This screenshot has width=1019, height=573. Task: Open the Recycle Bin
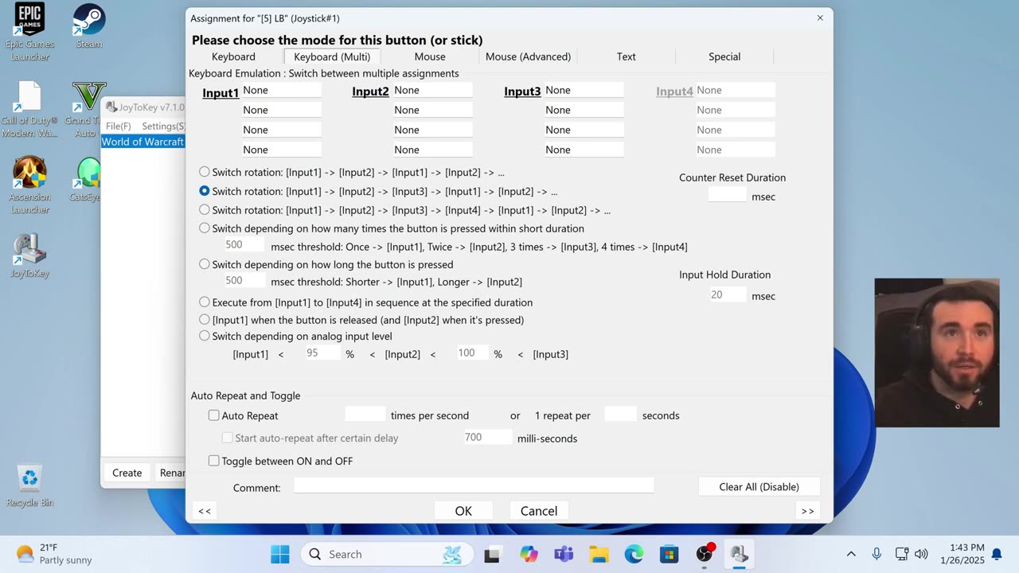pyautogui.click(x=29, y=485)
